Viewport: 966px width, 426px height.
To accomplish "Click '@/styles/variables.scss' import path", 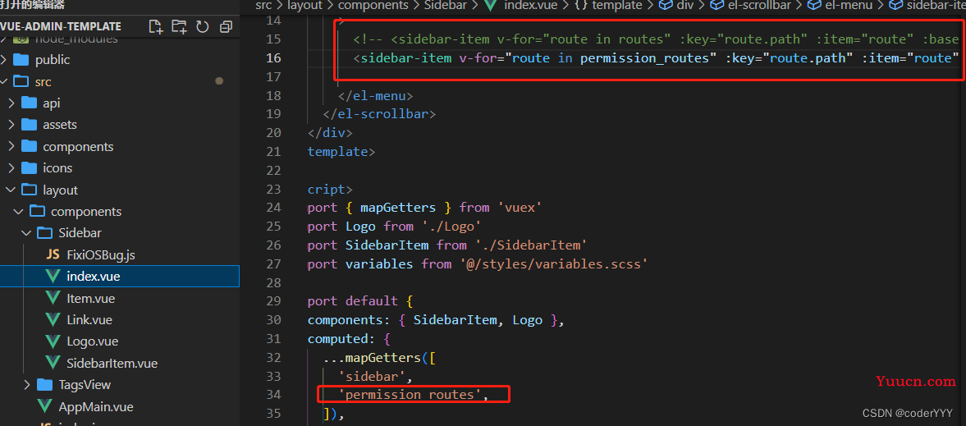I will 552,263.
